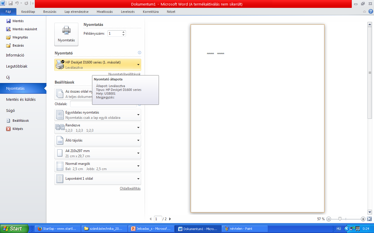Click the Windows Start button
This screenshot has height=233, width=374.
click(x=14, y=229)
